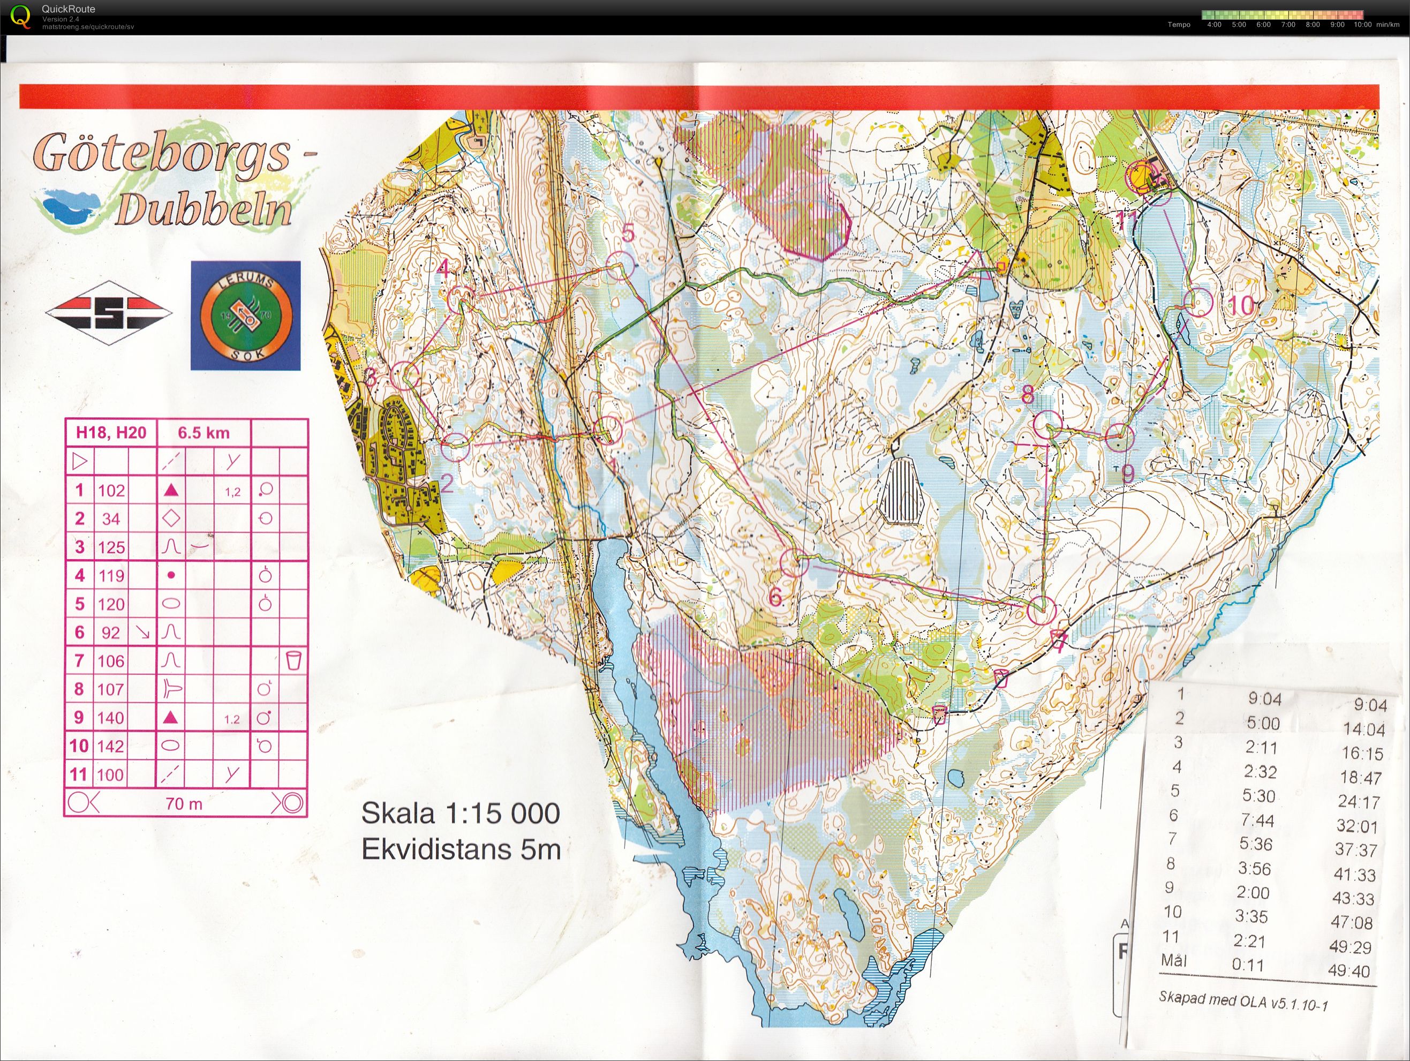The width and height of the screenshot is (1410, 1061).
Task: Click the diamond symbol in description row 2
Action: pyautogui.click(x=171, y=518)
